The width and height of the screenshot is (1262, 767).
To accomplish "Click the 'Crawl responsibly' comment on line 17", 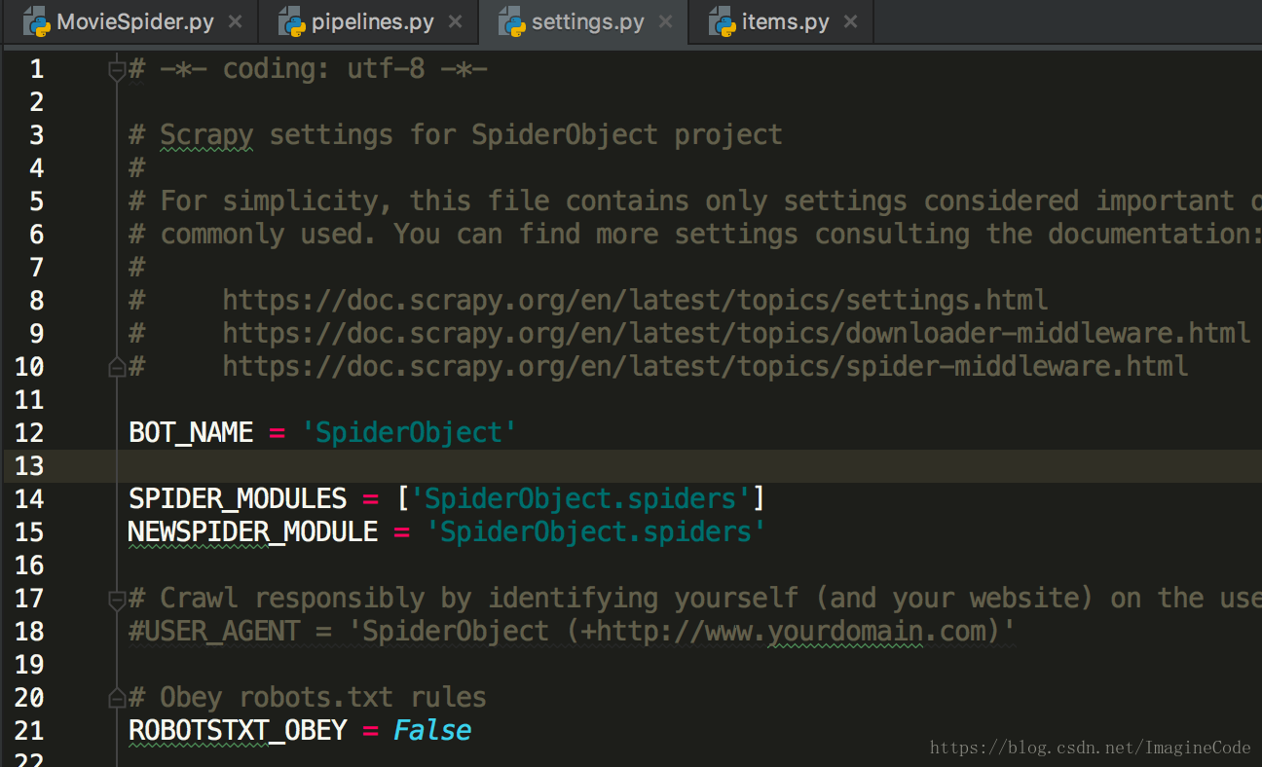I will (695, 599).
